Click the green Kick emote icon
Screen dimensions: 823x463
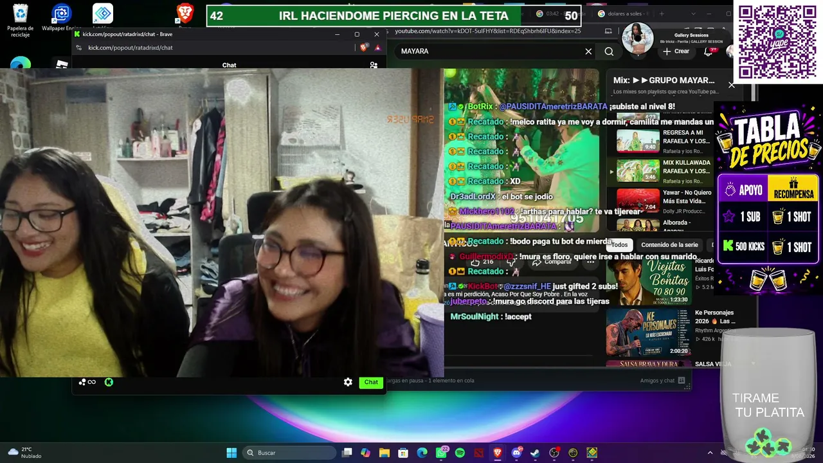[109, 382]
